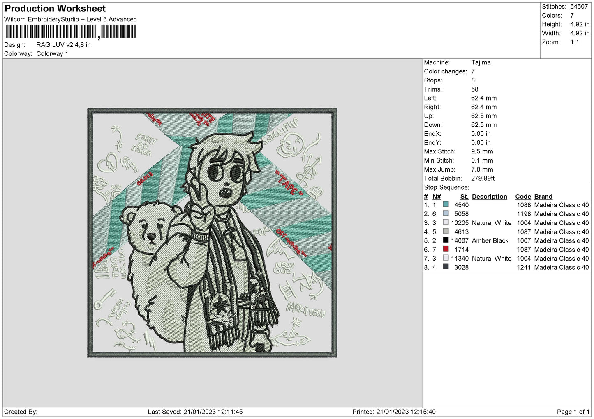Click the teal color swatch, code 1088

pos(446,204)
